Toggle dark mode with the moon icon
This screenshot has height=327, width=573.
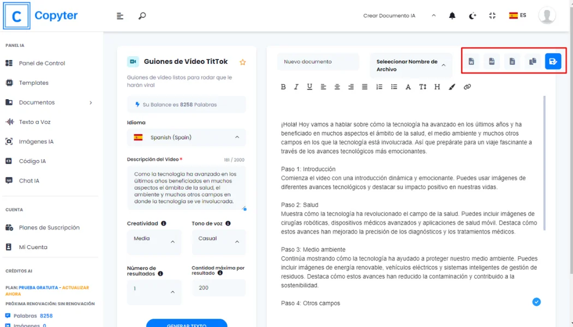[x=473, y=16]
